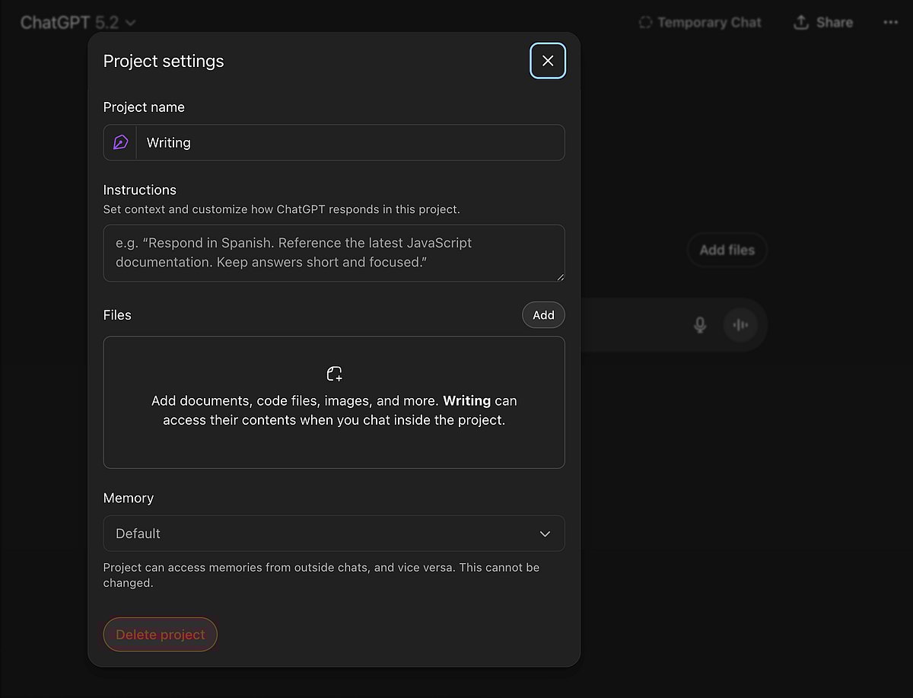This screenshot has width=913, height=698.
Task: Click the Share upload arrow icon
Action: (x=800, y=22)
